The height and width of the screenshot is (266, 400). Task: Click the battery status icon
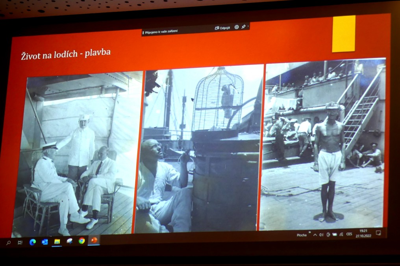334,235
